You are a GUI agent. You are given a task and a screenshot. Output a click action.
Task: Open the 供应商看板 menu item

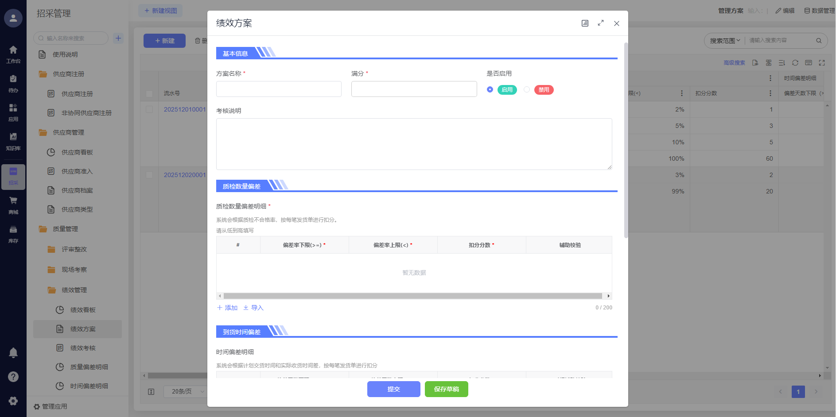click(77, 152)
